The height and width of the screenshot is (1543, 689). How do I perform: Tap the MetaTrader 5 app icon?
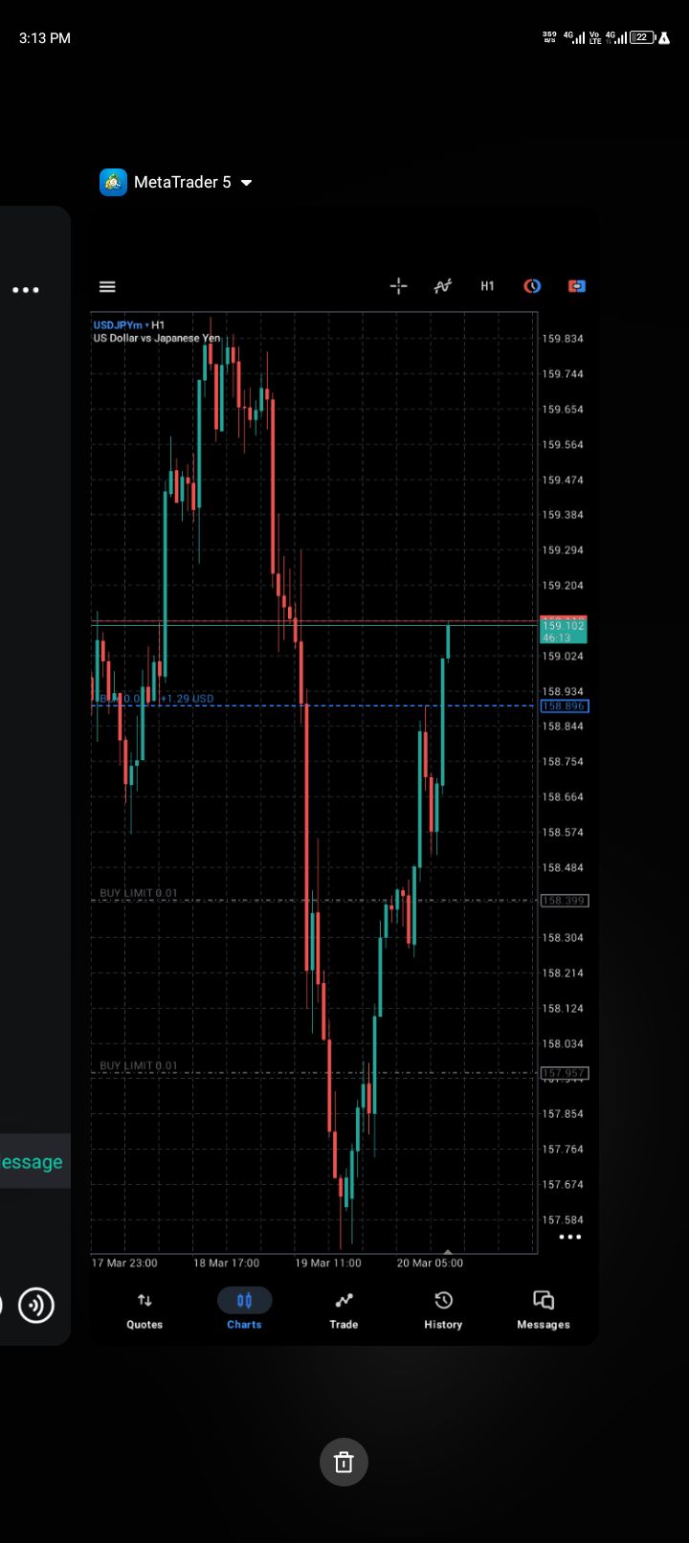[x=114, y=182]
